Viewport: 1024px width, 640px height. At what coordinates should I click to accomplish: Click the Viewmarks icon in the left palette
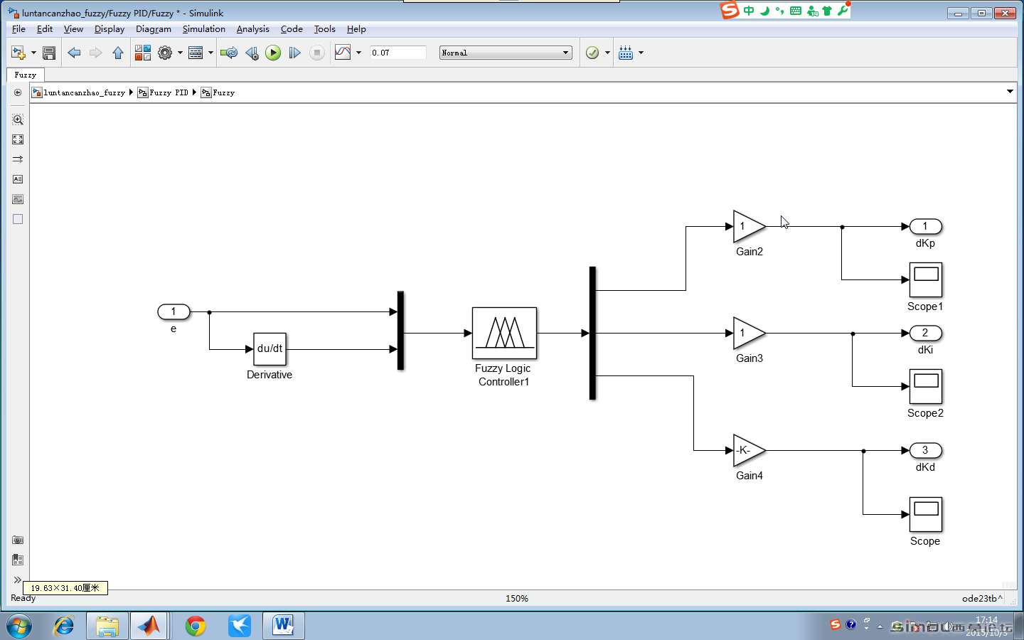18,560
